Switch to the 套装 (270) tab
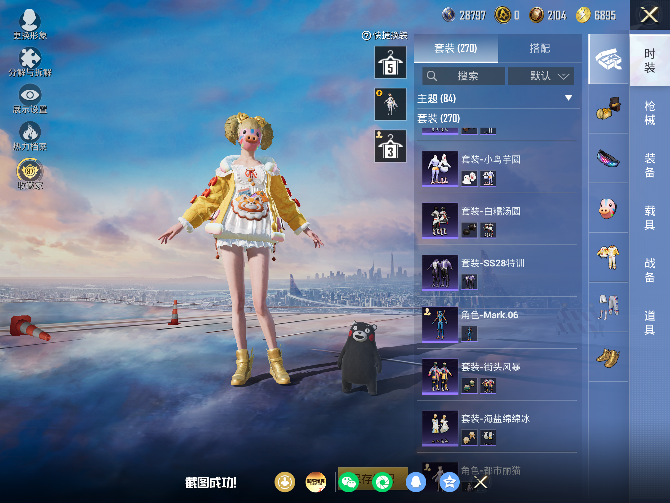Viewport: 670px width, 503px height. pos(456,48)
